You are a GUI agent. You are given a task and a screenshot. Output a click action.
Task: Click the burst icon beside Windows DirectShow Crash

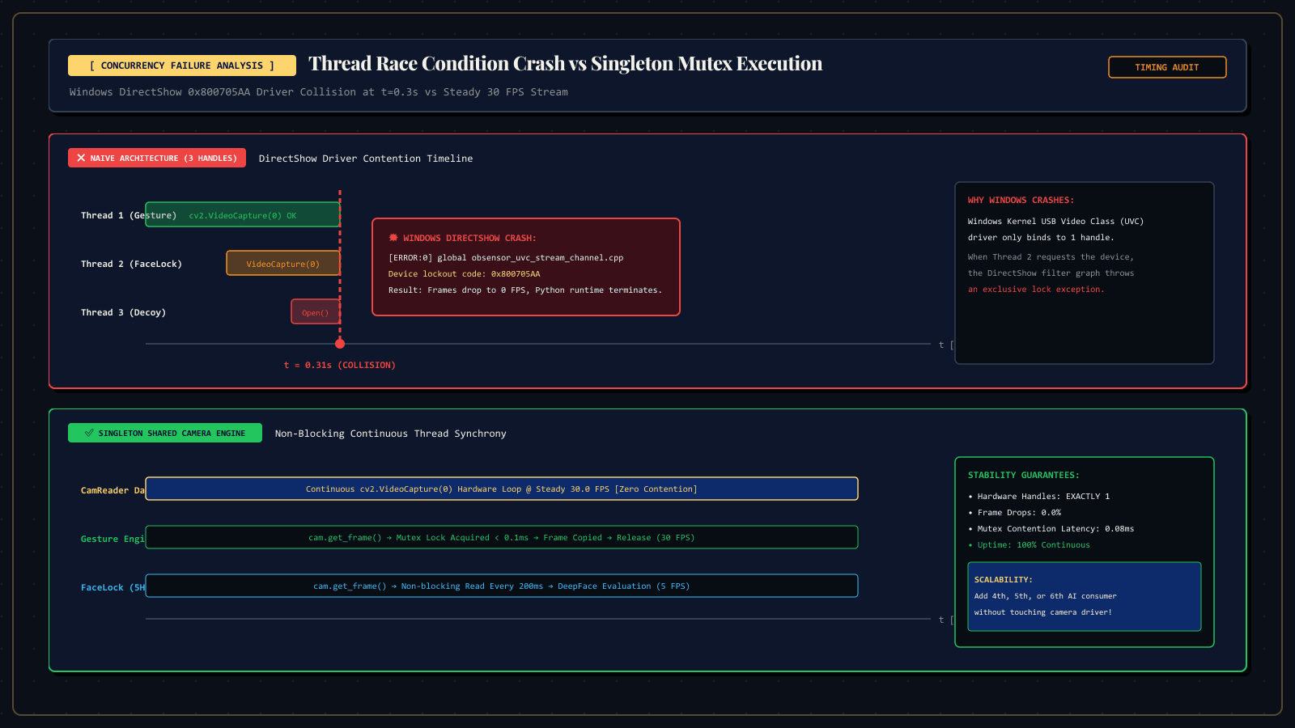(393, 238)
